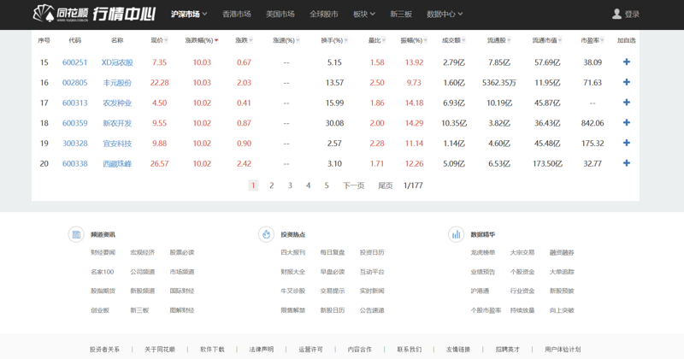Open 大宗交易 link

[x=522, y=252]
